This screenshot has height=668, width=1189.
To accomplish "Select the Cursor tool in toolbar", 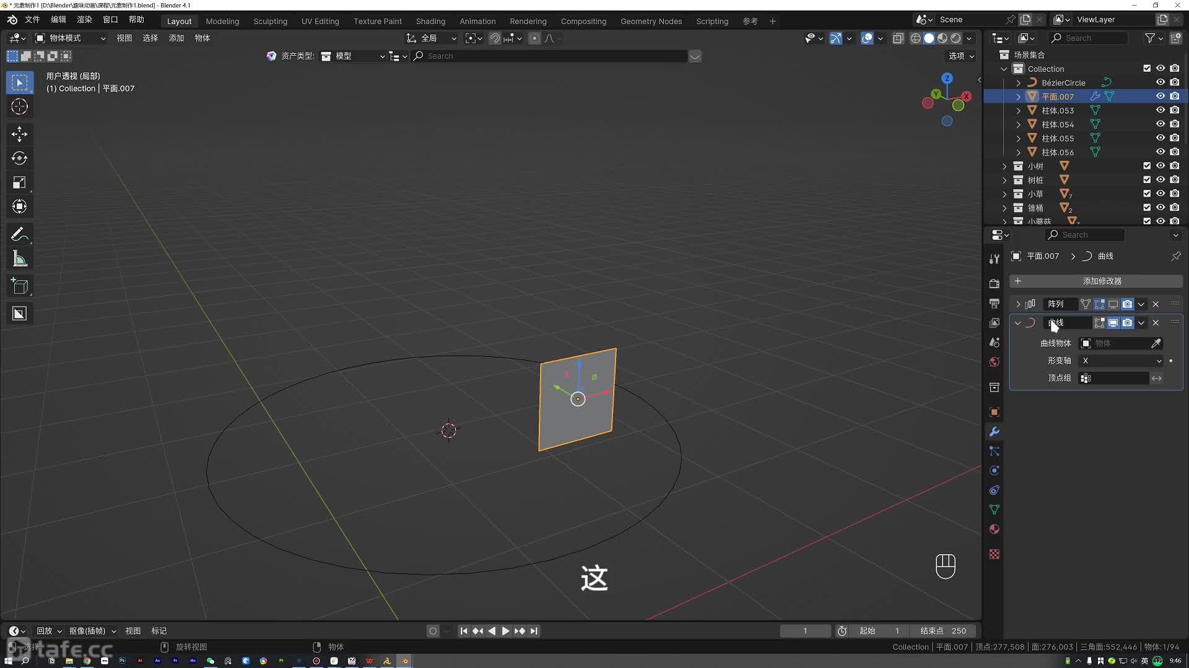I will pyautogui.click(x=19, y=107).
